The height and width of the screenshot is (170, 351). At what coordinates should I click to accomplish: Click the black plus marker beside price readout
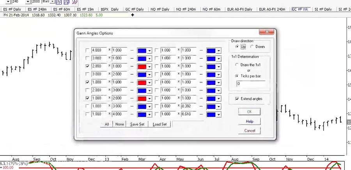point(133,15)
